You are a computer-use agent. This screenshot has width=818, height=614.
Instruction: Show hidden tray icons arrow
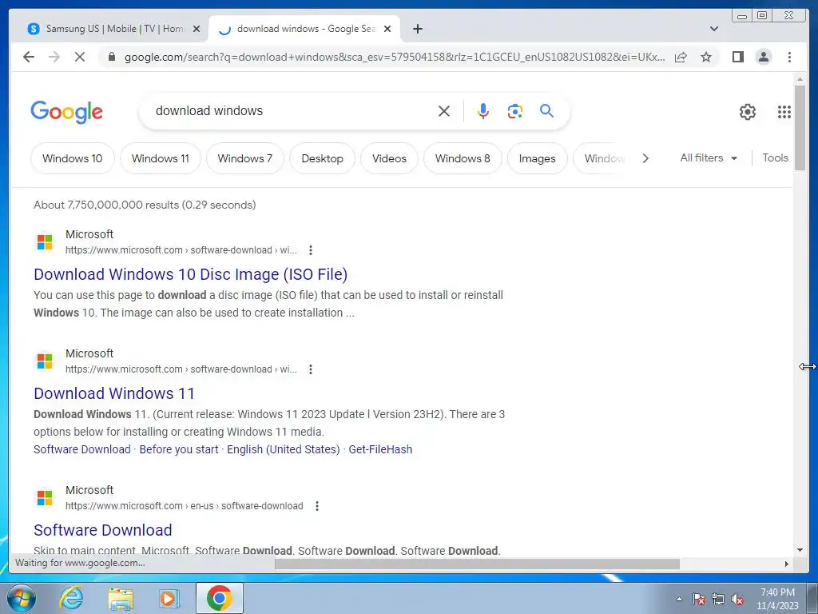(x=679, y=599)
